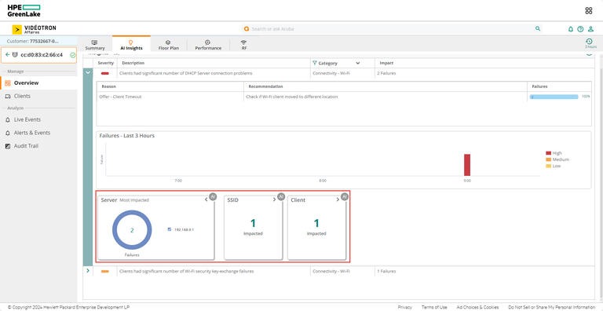Collapse the Server card with its chevron
Image resolution: width=603 pixels, height=311 pixels.
206,199
